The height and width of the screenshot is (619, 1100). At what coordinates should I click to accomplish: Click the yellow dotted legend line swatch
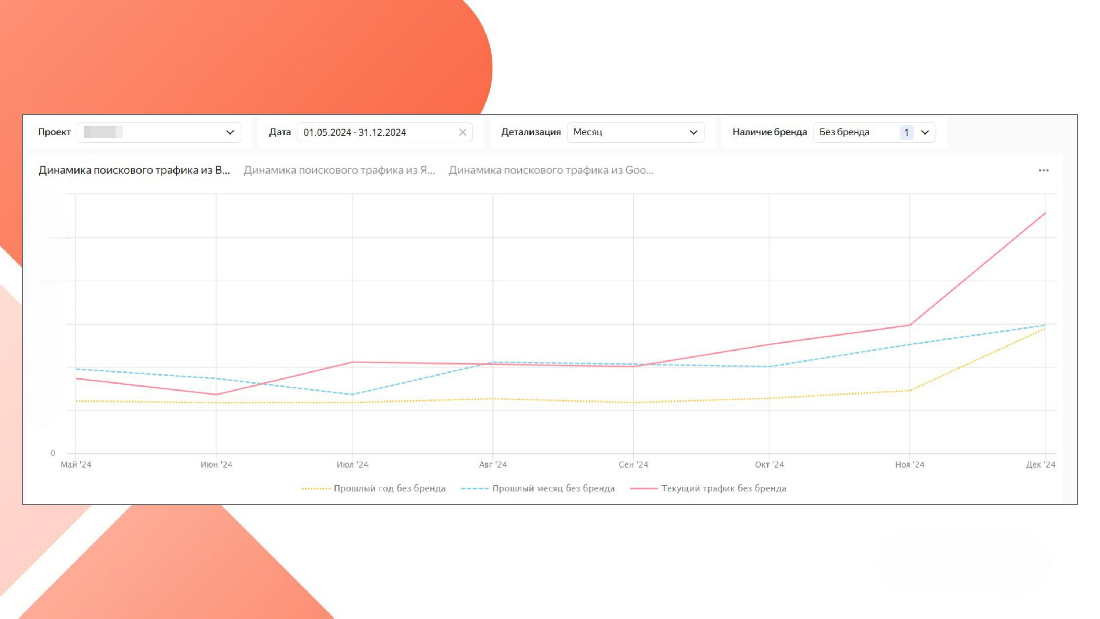coord(316,488)
